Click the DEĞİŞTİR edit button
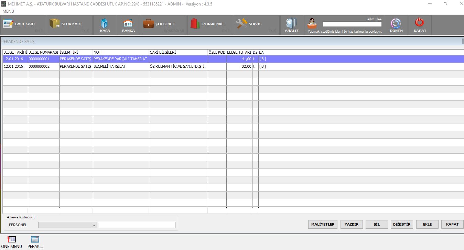The height and width of the screenshot is (250, 464). (x=401, y=225)
